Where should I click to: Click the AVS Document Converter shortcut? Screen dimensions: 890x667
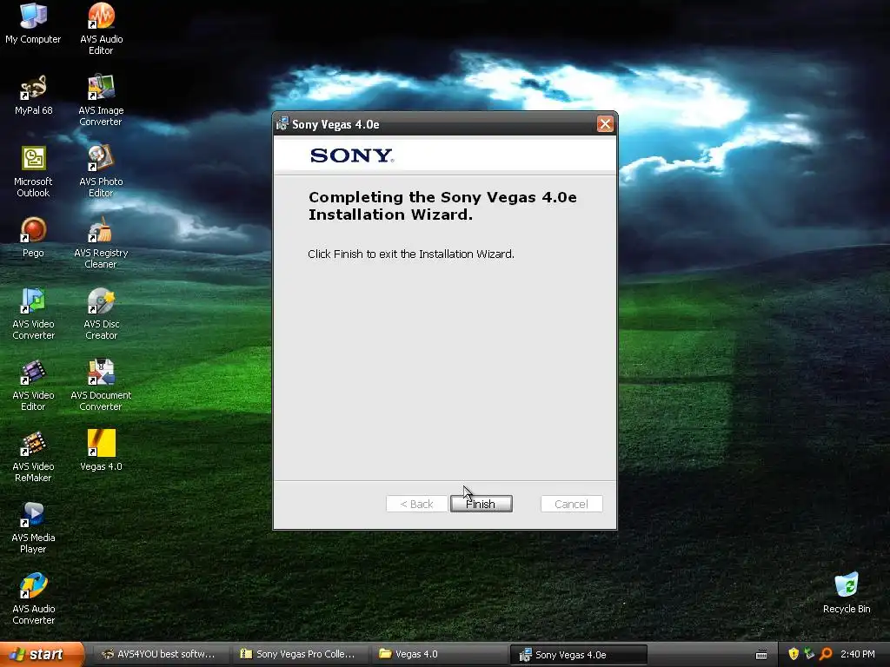tap(101, 385)
